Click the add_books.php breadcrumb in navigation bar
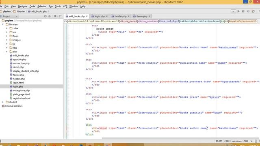 coord(38,11)
